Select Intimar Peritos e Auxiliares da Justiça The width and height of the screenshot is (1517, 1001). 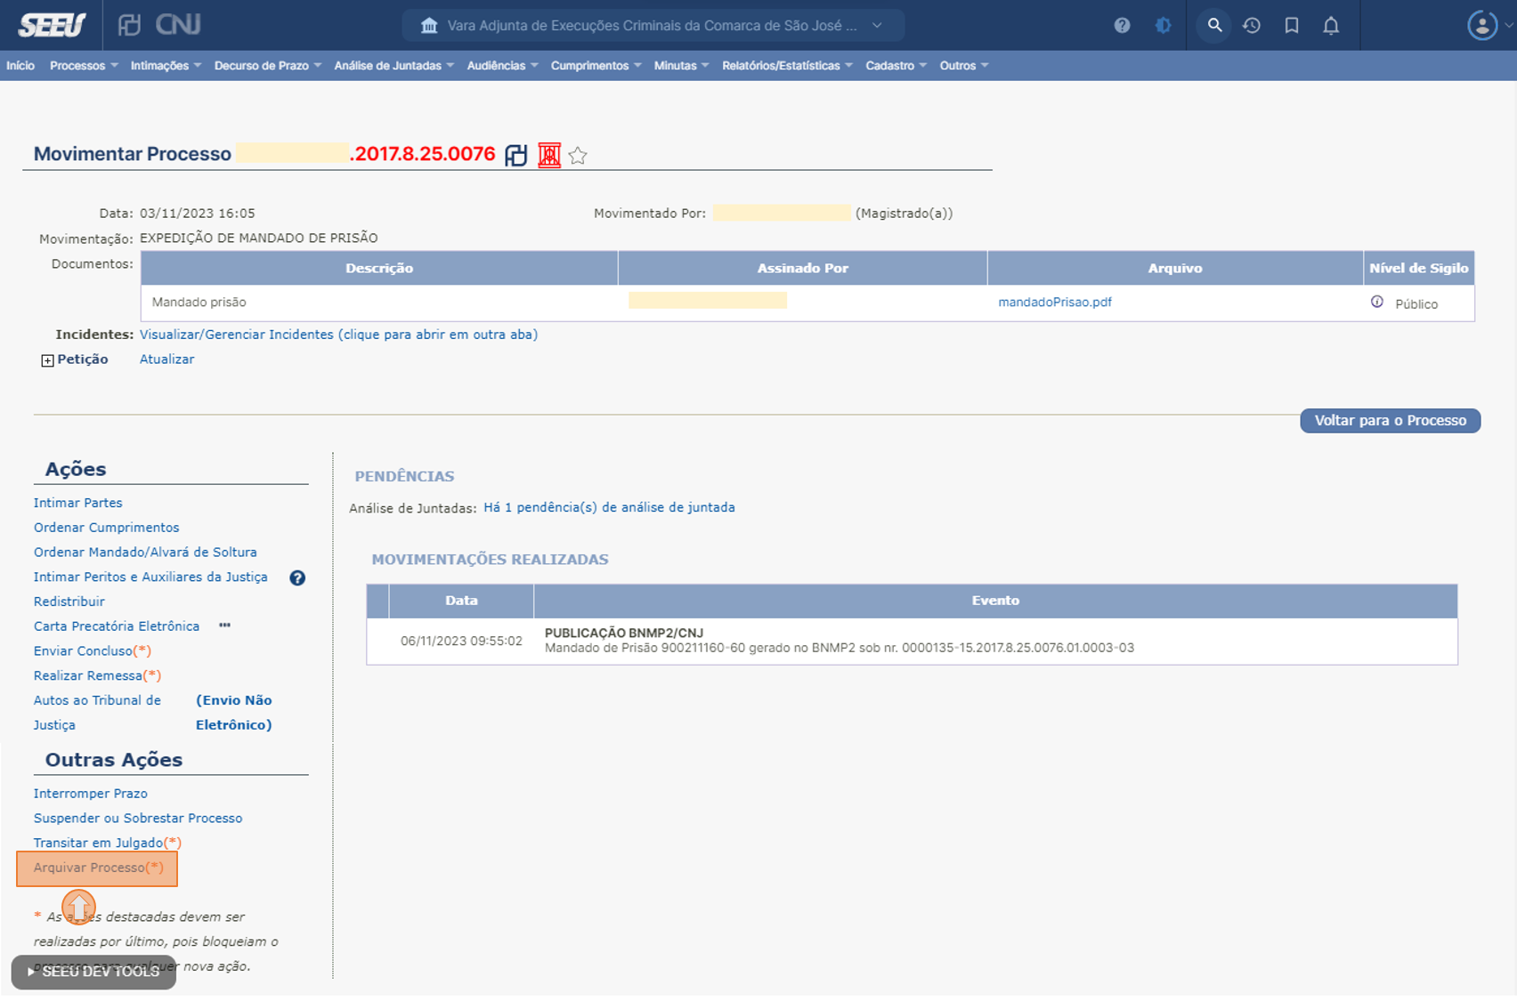point(150,577)
